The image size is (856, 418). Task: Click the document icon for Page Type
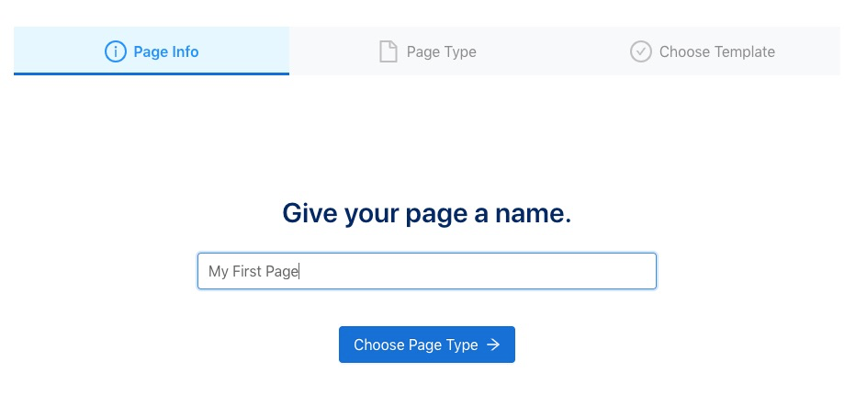click(389, 51)
